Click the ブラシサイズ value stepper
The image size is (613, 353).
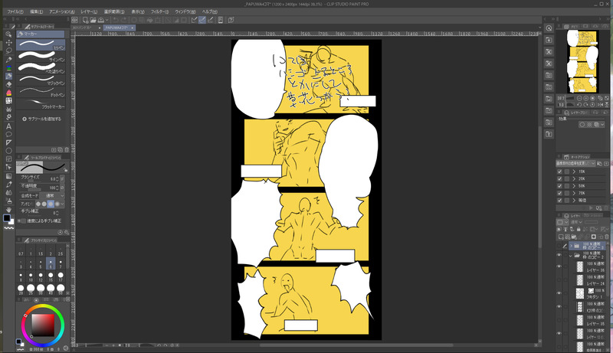tap(57, 178)
